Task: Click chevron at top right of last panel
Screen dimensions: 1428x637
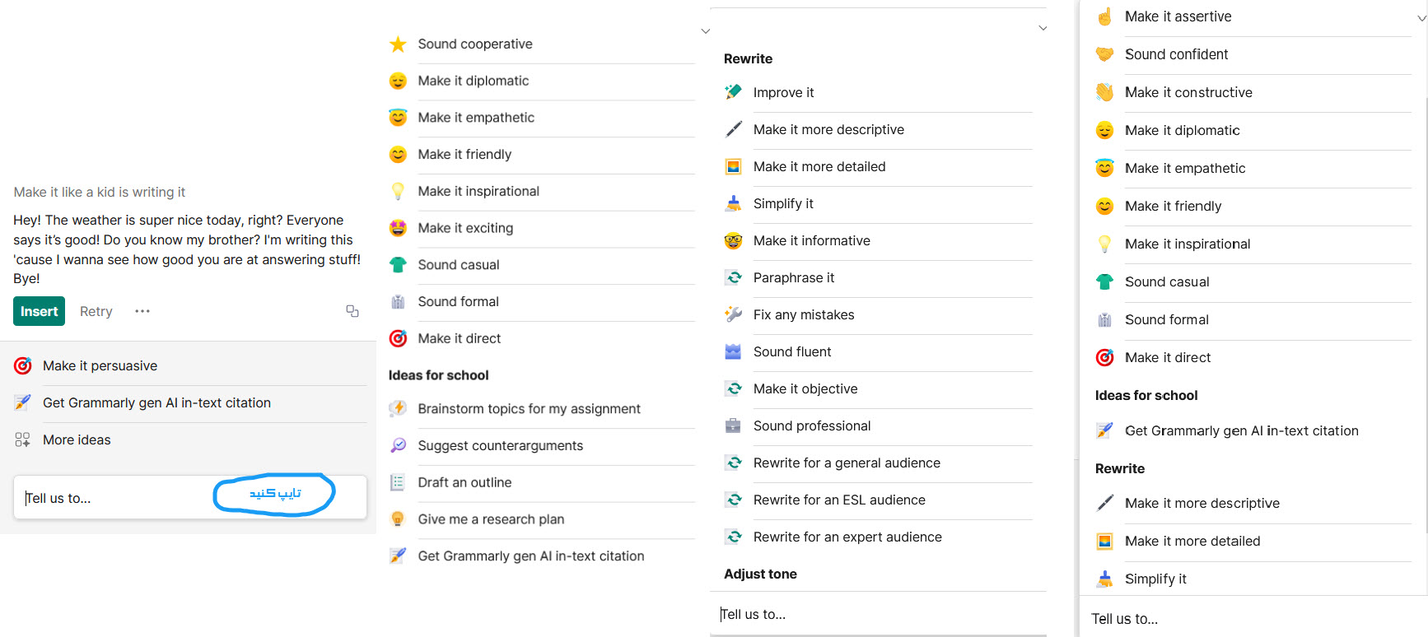Action: (x=1422, y=17)
